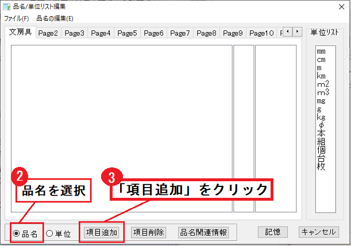Image resolution: width=351 pixels, height=246 pixels.
Task: Open the ファイル(F) menu
Action: [16, 18]
